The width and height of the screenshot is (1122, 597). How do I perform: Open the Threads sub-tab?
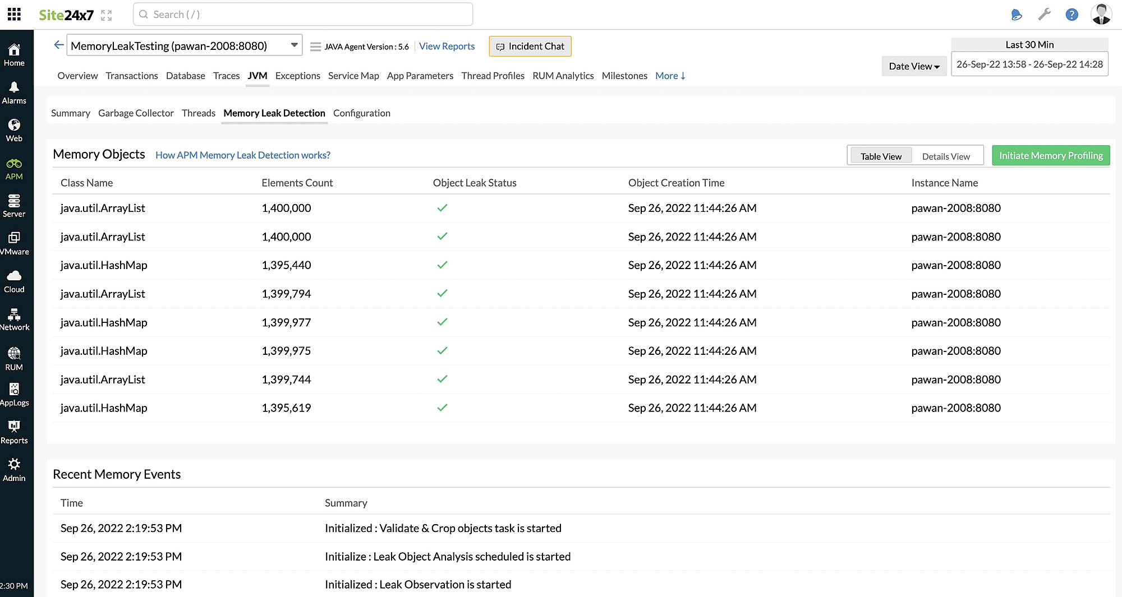(199, 113)
